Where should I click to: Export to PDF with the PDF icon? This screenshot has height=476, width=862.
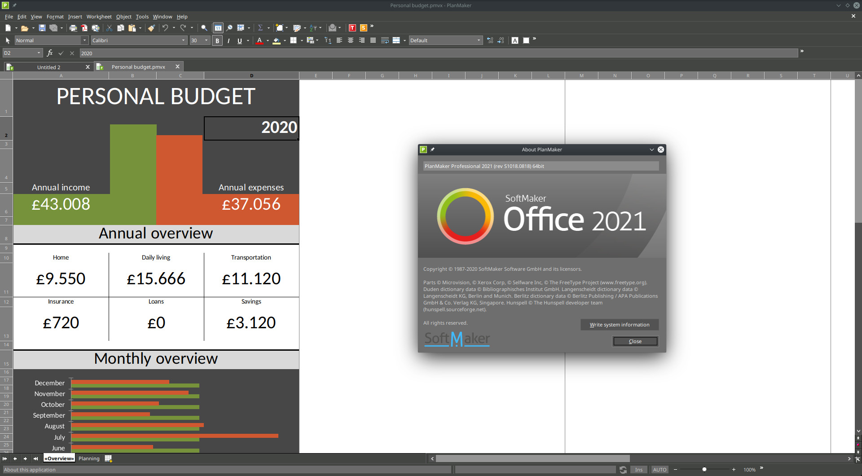tap(84, 28)
